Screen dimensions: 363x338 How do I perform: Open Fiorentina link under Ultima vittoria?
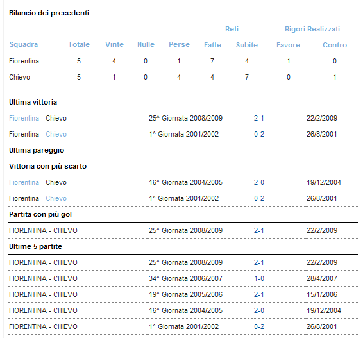pyautogui.click(x=24, y=118)
